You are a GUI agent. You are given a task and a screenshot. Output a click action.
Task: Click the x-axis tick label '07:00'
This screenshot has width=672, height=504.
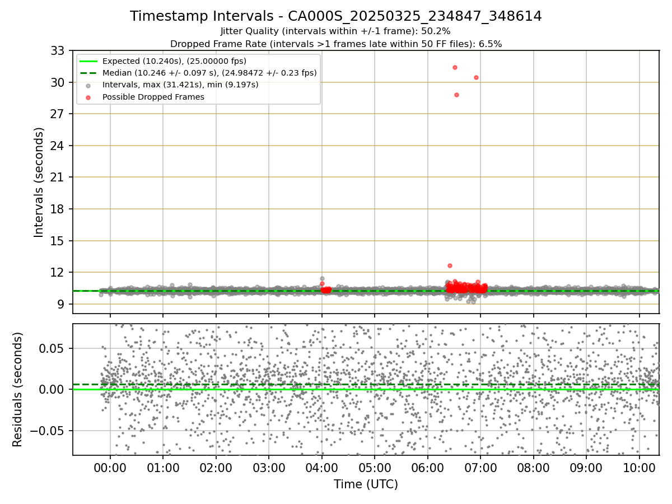coord(480,468)
